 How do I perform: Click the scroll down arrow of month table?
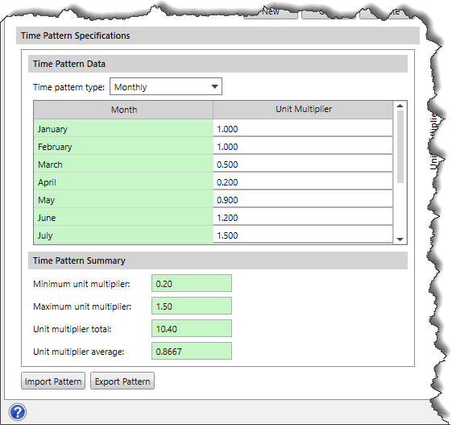coord(400,240)
